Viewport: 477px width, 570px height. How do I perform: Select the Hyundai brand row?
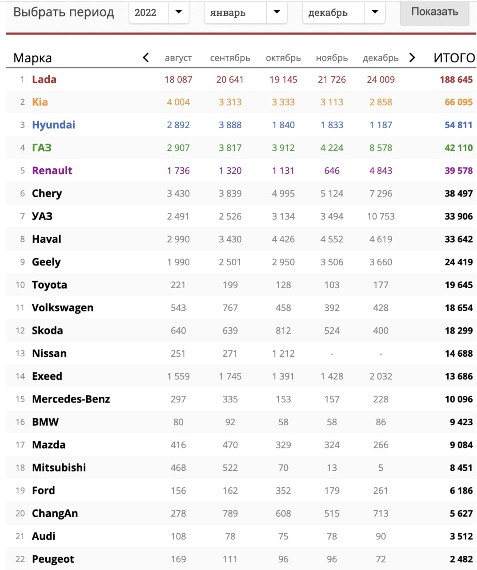pyautogui.click(x=241, y=125)
